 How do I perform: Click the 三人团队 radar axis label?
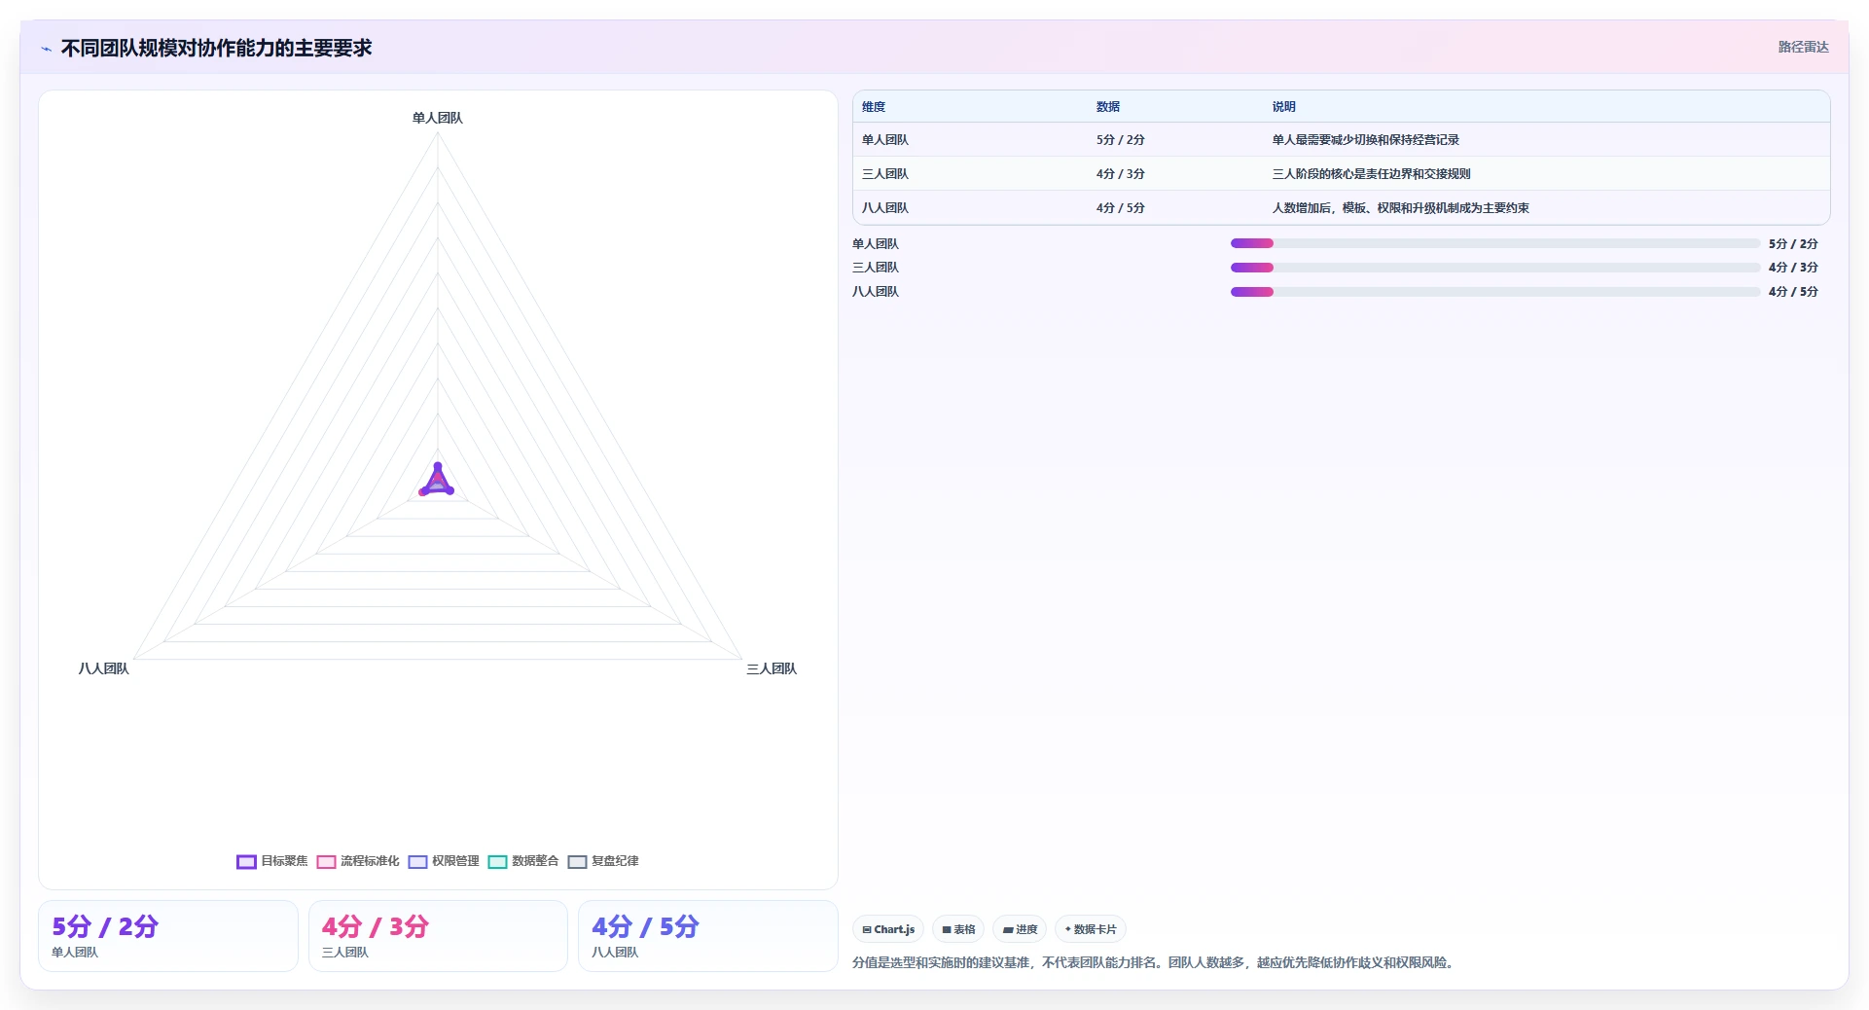772,668
